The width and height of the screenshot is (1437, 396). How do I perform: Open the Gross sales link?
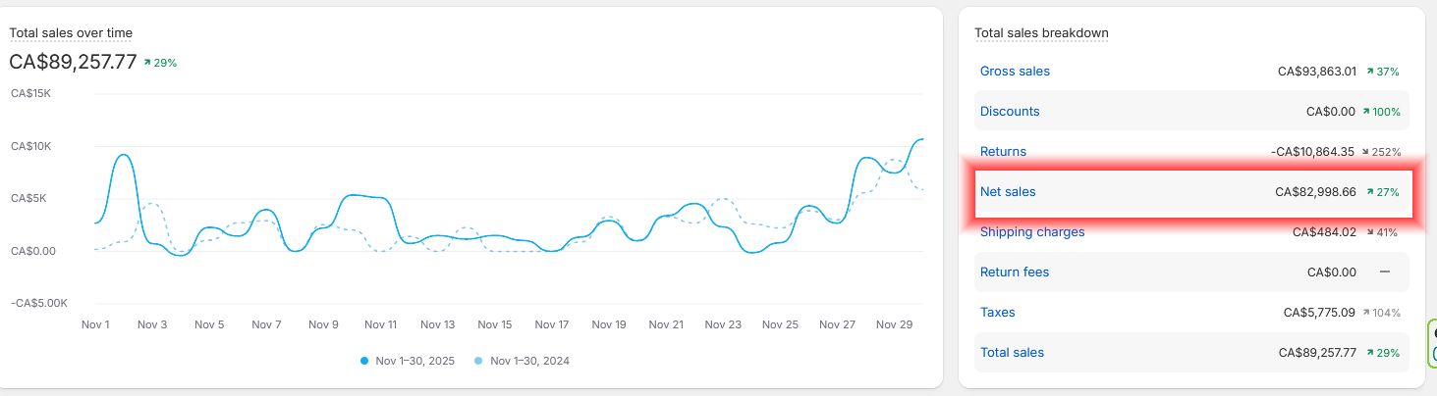pos(1015,72)
